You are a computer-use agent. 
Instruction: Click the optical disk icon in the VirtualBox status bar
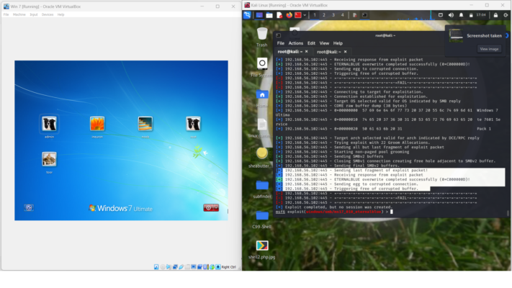tap(163, 267)
